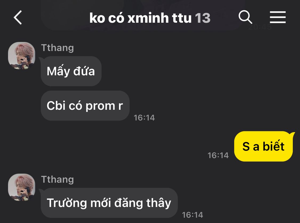
Task: Select the yellow 'S a biết' message bubble
Action: click(x=263, y=146)
